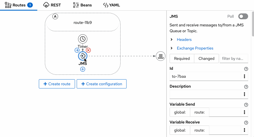Viewport: 254px width, 137px height.
Task: Click the Timer node clock icon
Action: tap(83, 39)
